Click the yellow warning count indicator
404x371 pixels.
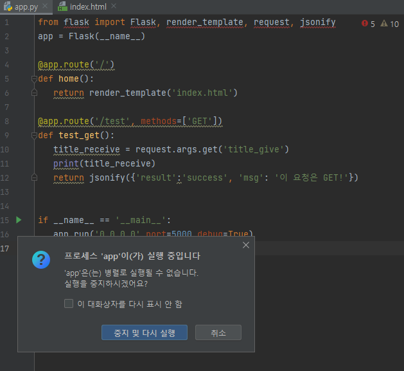tap(390, 24)
